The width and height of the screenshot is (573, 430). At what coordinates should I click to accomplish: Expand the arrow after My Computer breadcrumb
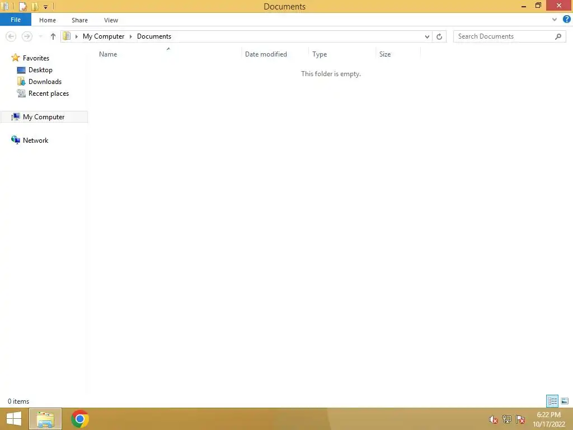coord(130,36)
